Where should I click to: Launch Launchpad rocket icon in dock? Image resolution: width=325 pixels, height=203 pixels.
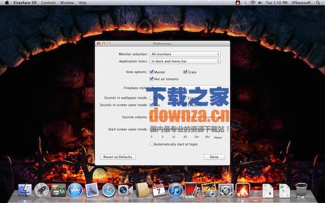pos(42,190)
